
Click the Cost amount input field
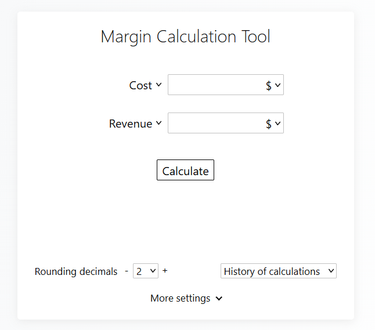click(214, 85)
